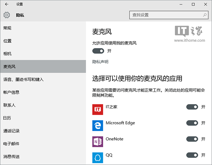Disable microphone for Microsoft Edge
This screenshot has height=165, width=212.
pyautogui.click(x=192, y=123)
